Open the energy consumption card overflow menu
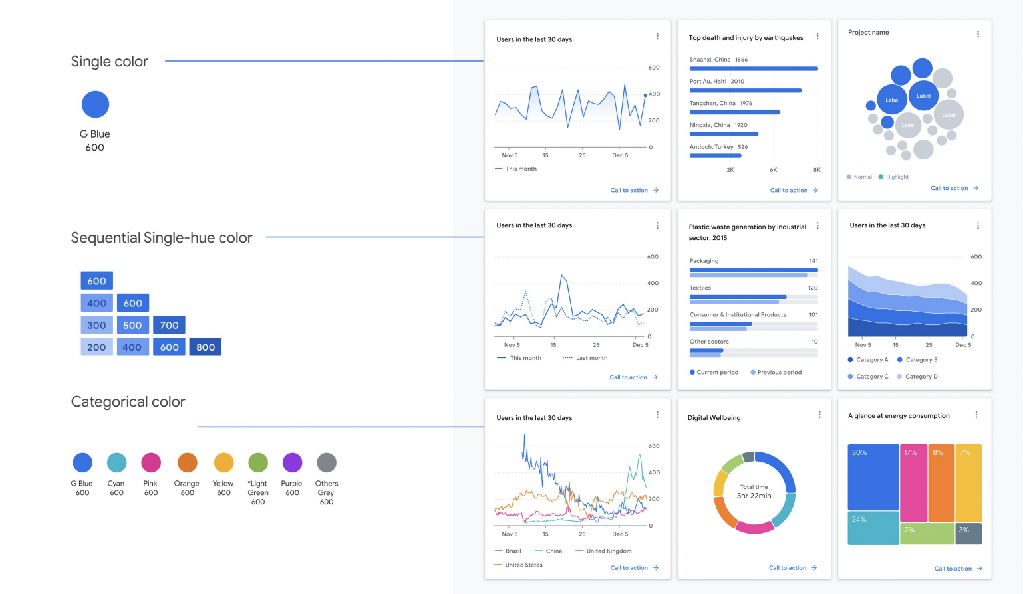The image size is (1027, 594). pyautogui.click(x=976, y=415)
